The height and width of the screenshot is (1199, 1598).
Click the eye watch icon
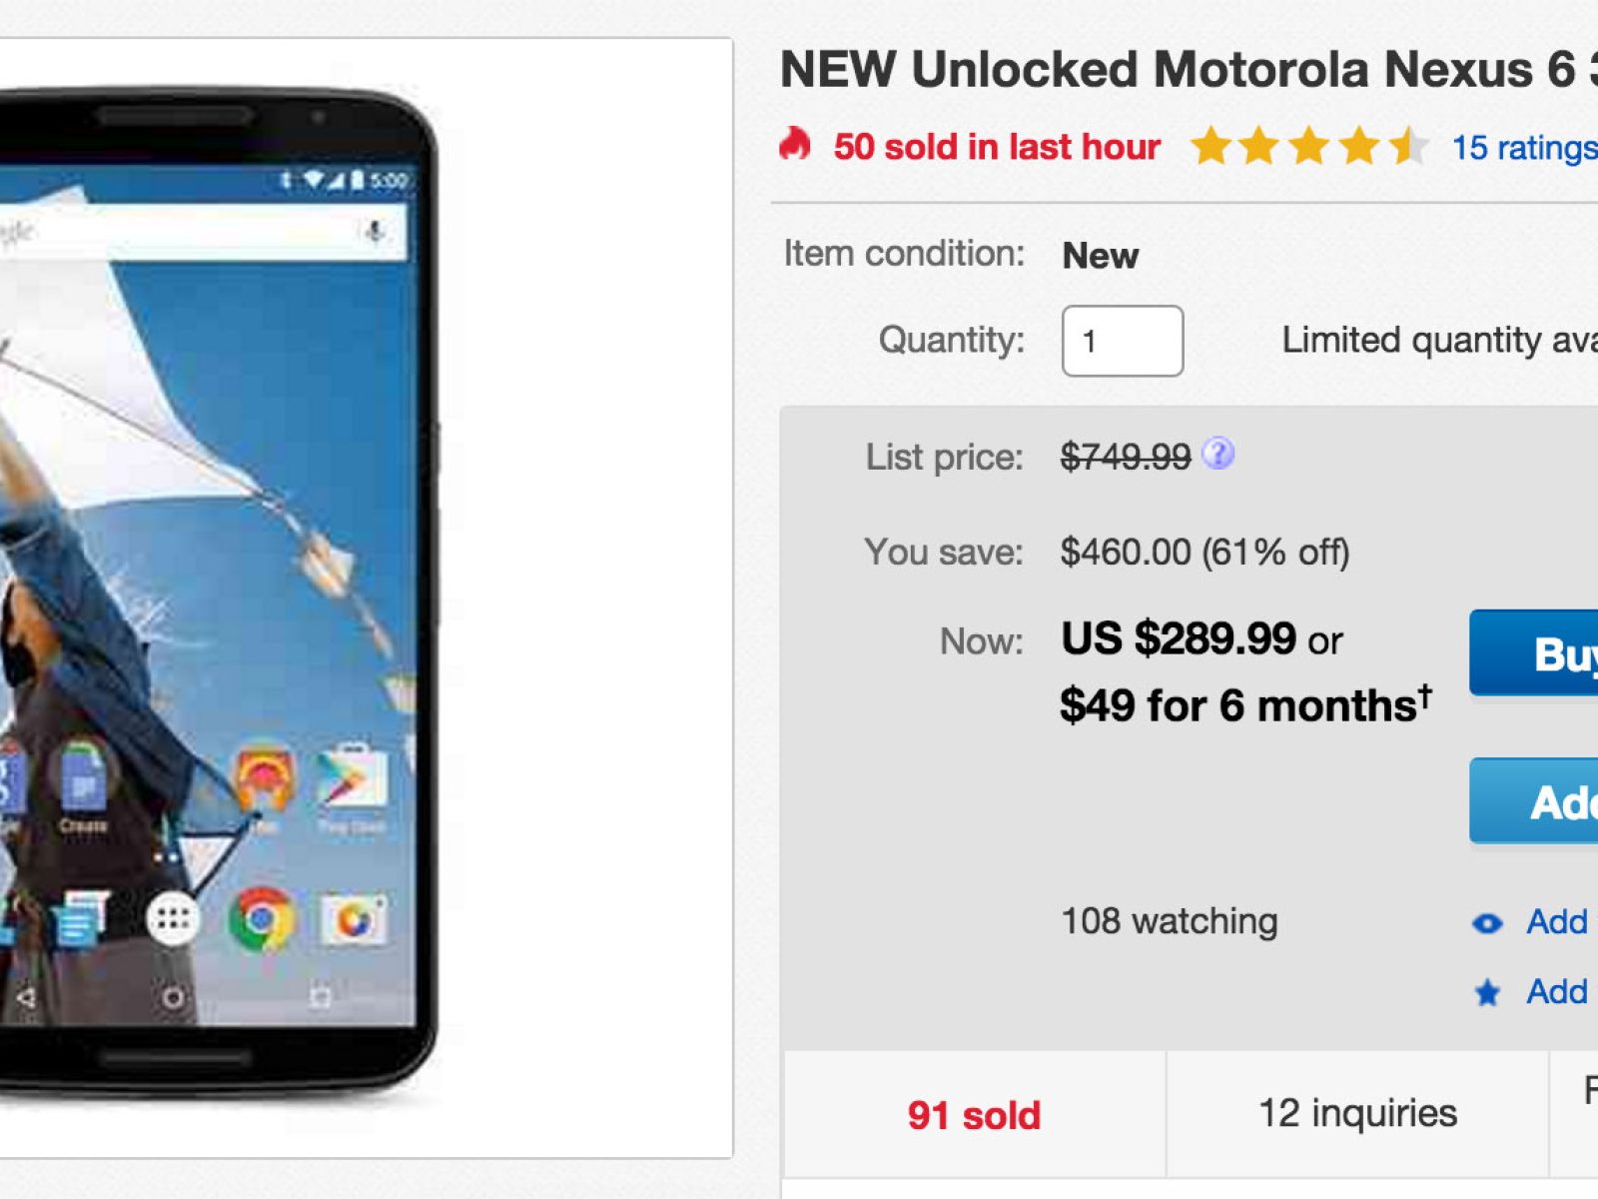click(1487, 923)
